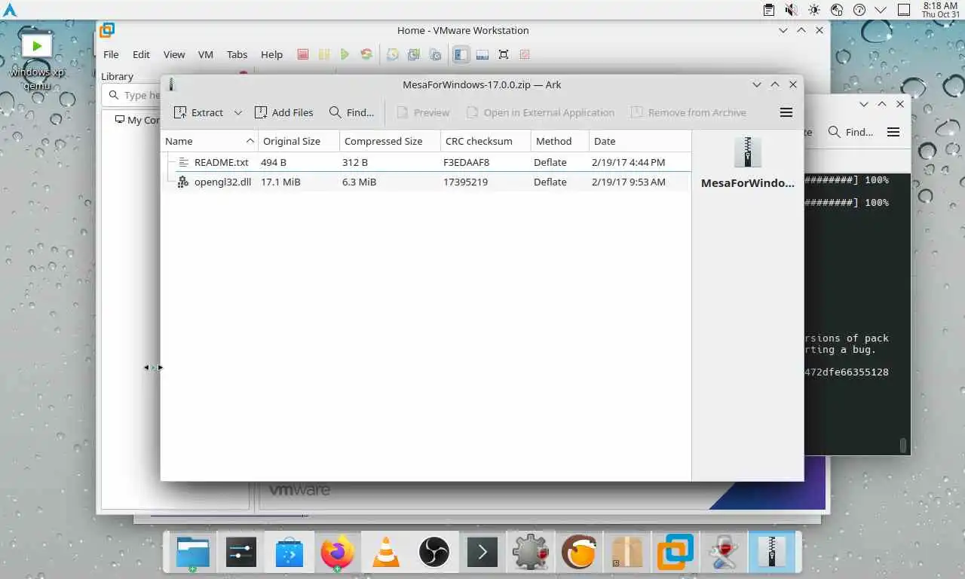Open Ark's hamburger menu
Screen dimensions: 965x579
coord(786,112)
